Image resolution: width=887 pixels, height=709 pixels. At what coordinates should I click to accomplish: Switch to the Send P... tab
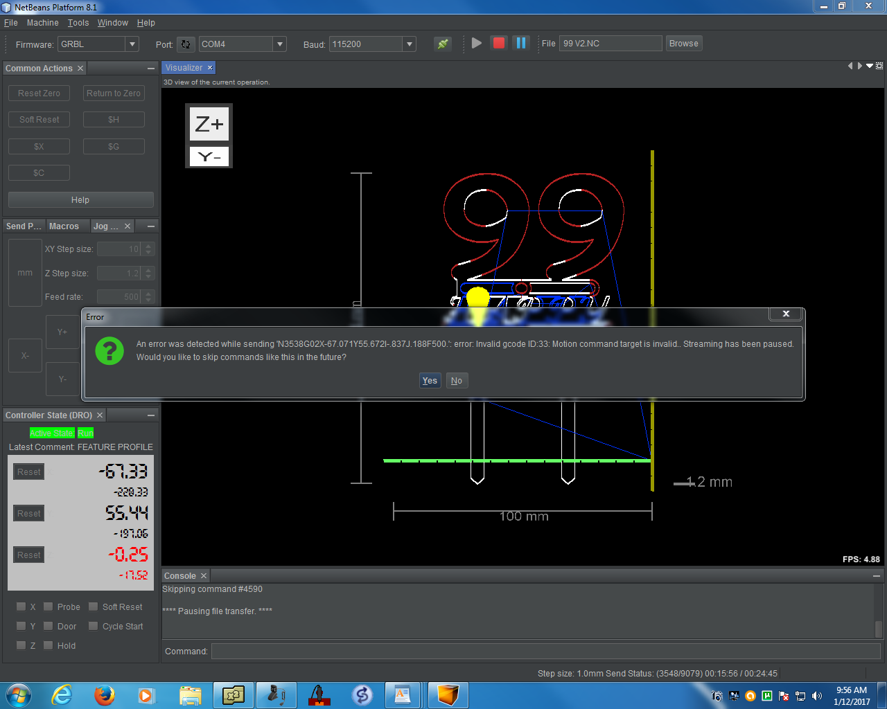24,226
